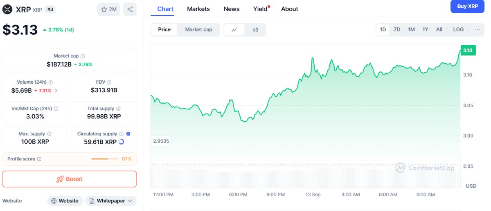Viewport: 491px width, 211px height.
Task: Open the share icon button
Action: [130, 9]
